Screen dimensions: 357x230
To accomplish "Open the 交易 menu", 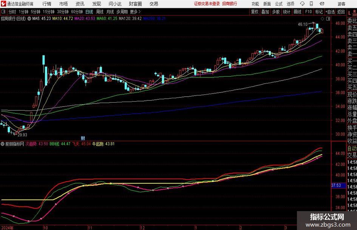I will pos(154,4).
